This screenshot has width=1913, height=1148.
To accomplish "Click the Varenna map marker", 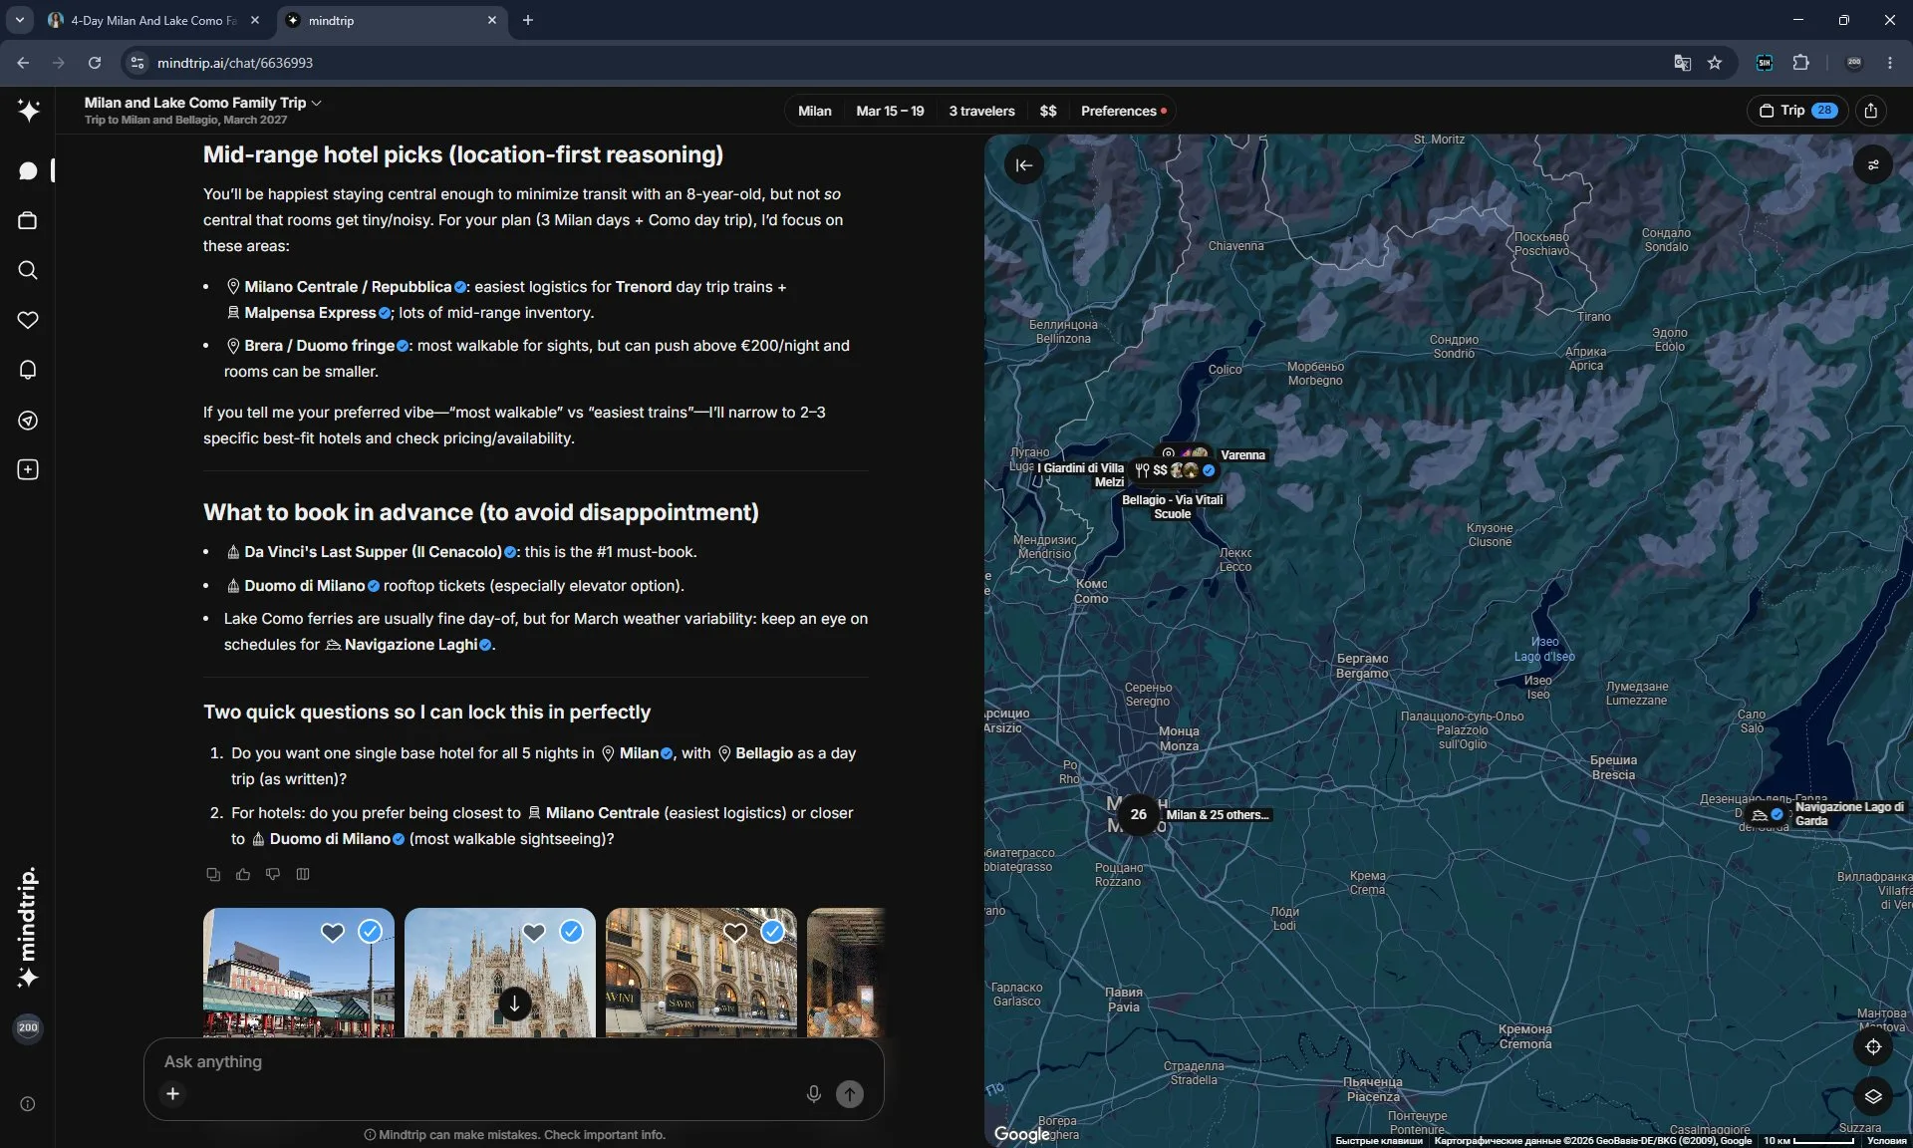I will point(1242,455).
